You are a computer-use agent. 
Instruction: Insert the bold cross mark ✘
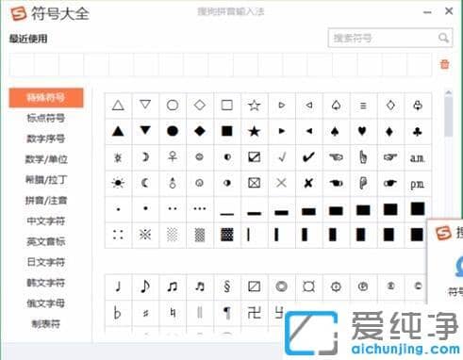tap(308, 183)
